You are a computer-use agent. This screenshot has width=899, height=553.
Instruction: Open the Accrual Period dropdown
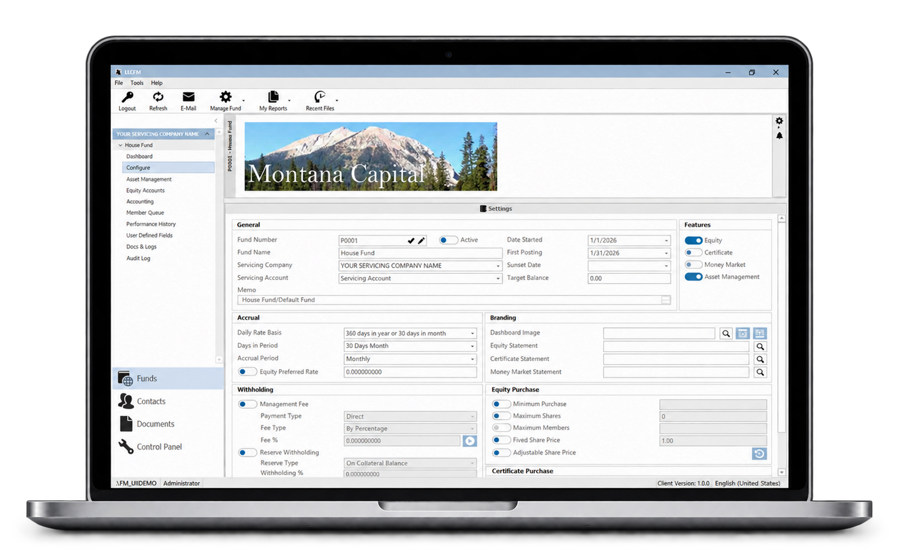coord(472,359)
